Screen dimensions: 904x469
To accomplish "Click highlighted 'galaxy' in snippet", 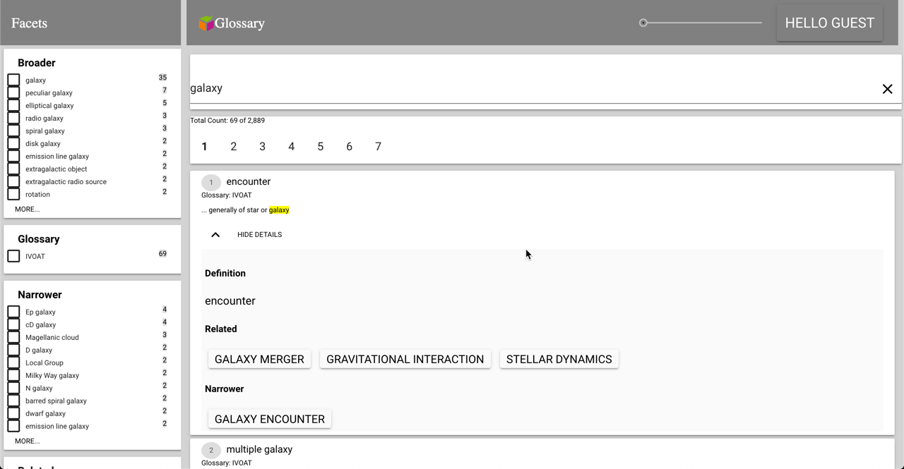I will 279,209.
